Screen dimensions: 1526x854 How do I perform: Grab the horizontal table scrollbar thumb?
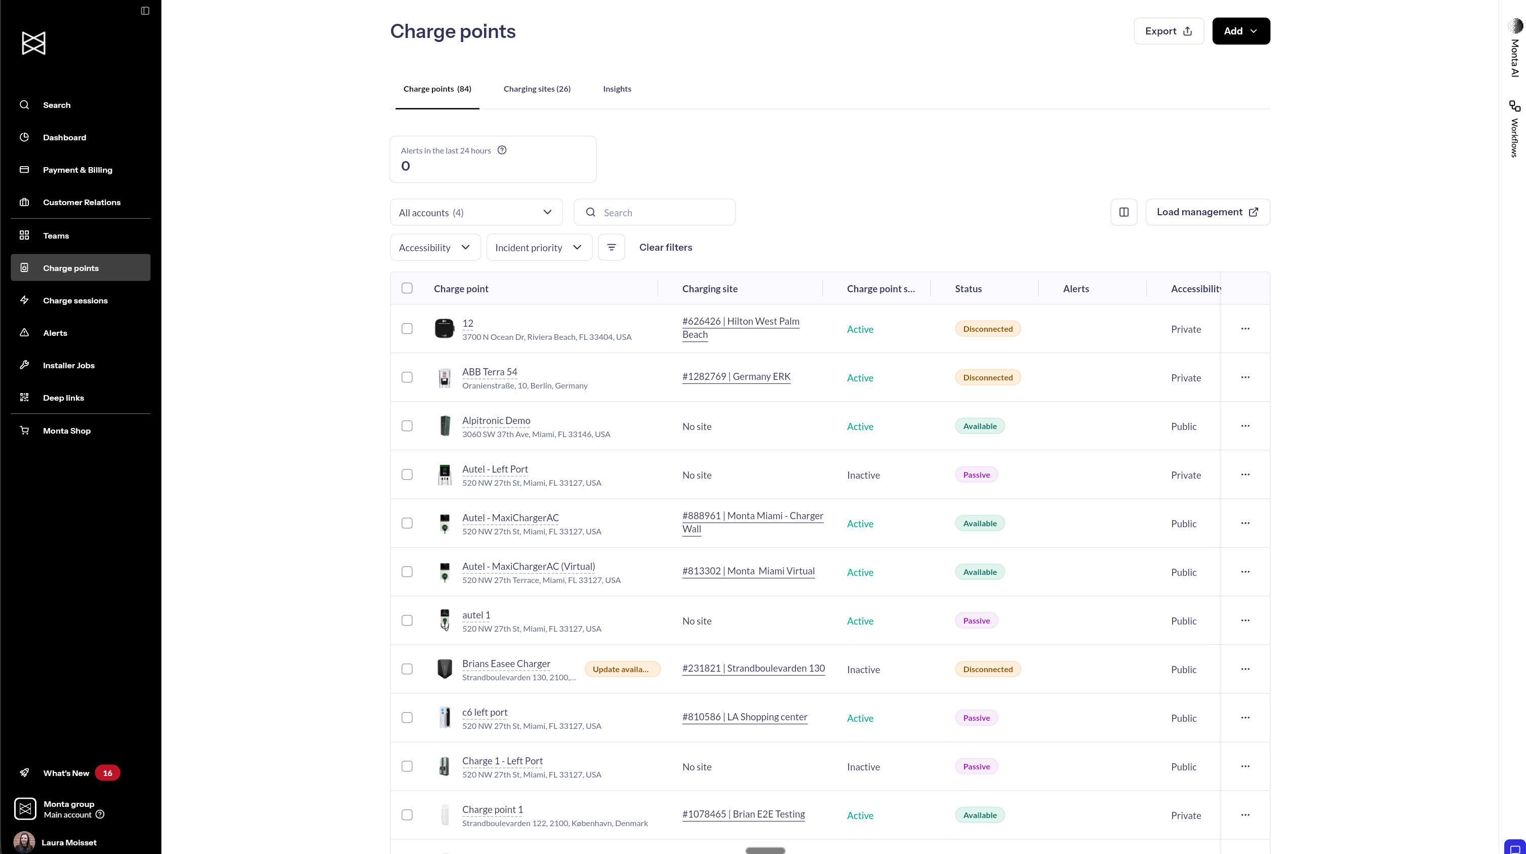click(x=765, y=850)
